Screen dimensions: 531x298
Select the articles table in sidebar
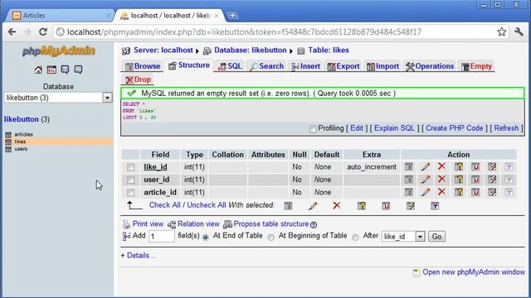pyautogui.click(x=24, y=134)
